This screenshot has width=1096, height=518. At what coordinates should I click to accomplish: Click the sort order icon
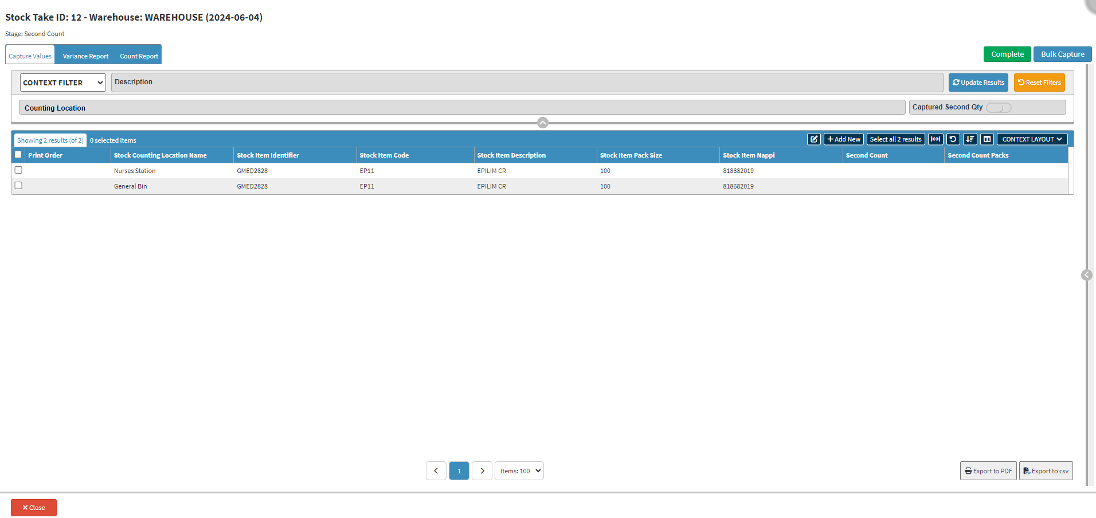click(x=970, y=139)
